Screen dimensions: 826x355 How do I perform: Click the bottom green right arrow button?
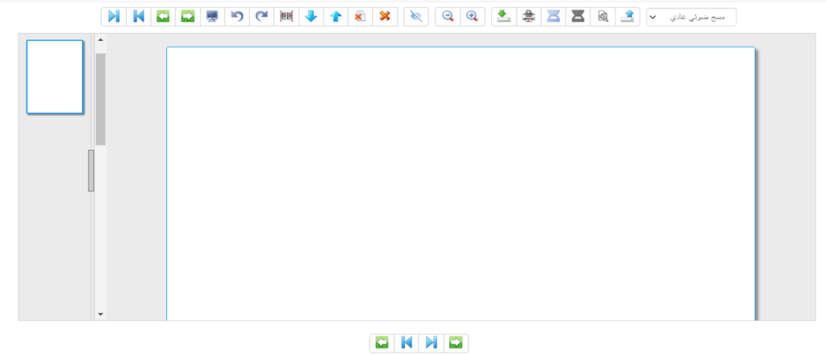pos(456,343)
